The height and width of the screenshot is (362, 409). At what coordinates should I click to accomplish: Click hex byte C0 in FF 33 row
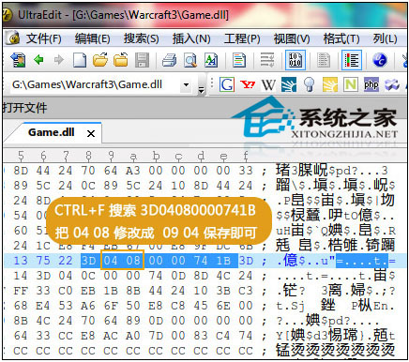click(x=66, y=291)
